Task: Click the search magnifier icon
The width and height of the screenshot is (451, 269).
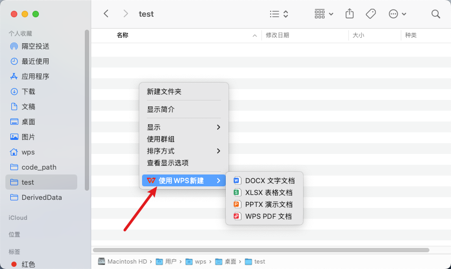Action: [435, 14]
